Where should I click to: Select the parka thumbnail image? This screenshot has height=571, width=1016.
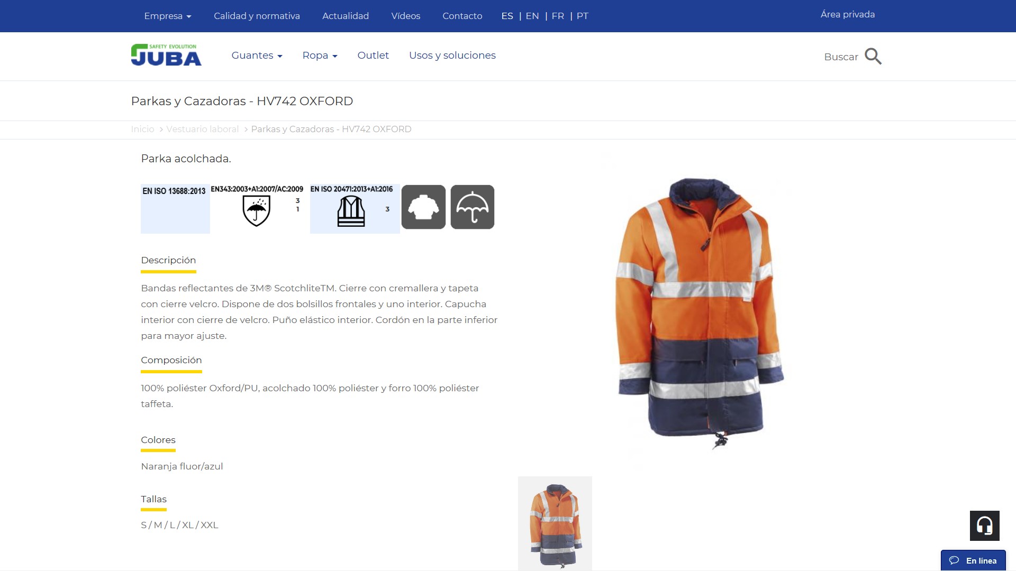555,523
